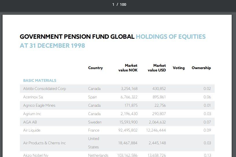Viewport: 236px width, 157px height.
Task: Select the Abitibi-Consolidated Corp row name
Action: (44, 89)
